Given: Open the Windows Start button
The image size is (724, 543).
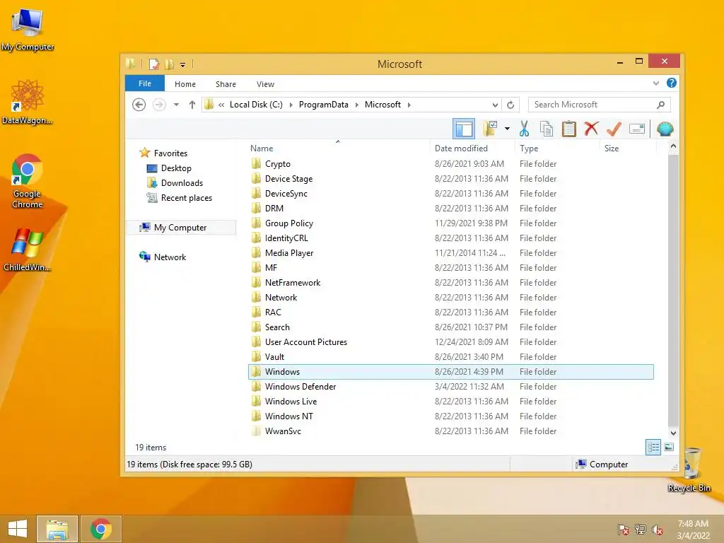Looking at the screenshot, I should click(x=18, y=529).
